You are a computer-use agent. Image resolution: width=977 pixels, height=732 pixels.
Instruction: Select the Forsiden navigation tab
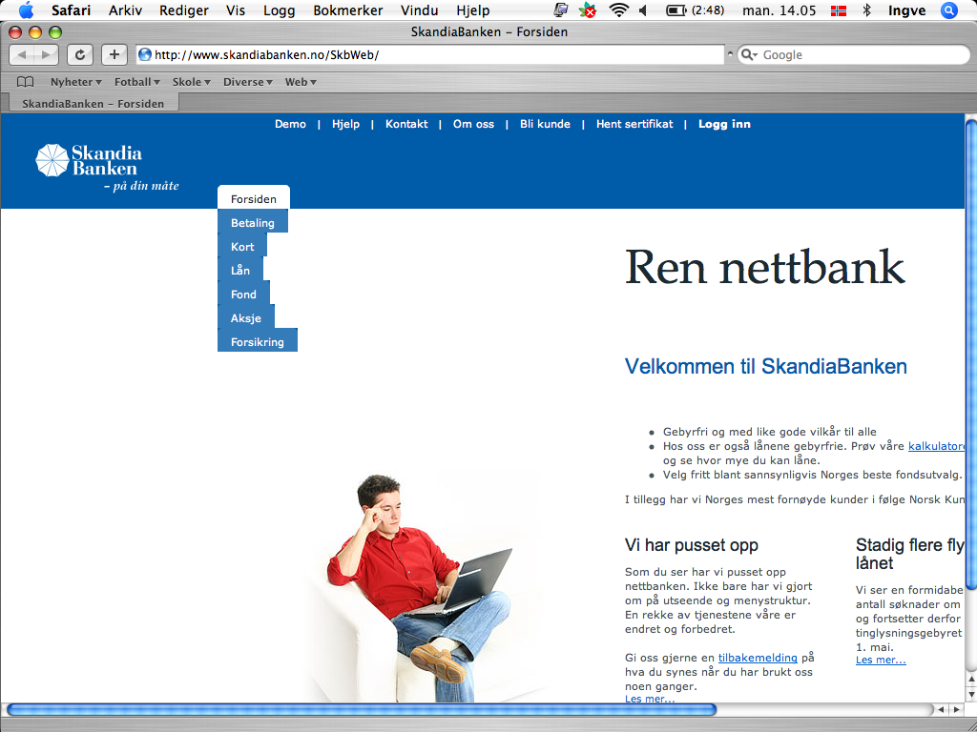tap(254, 198)
